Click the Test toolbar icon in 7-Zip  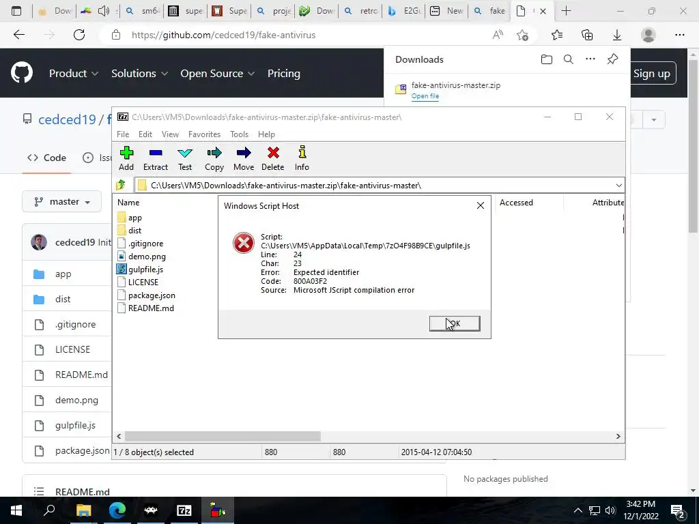184,158
